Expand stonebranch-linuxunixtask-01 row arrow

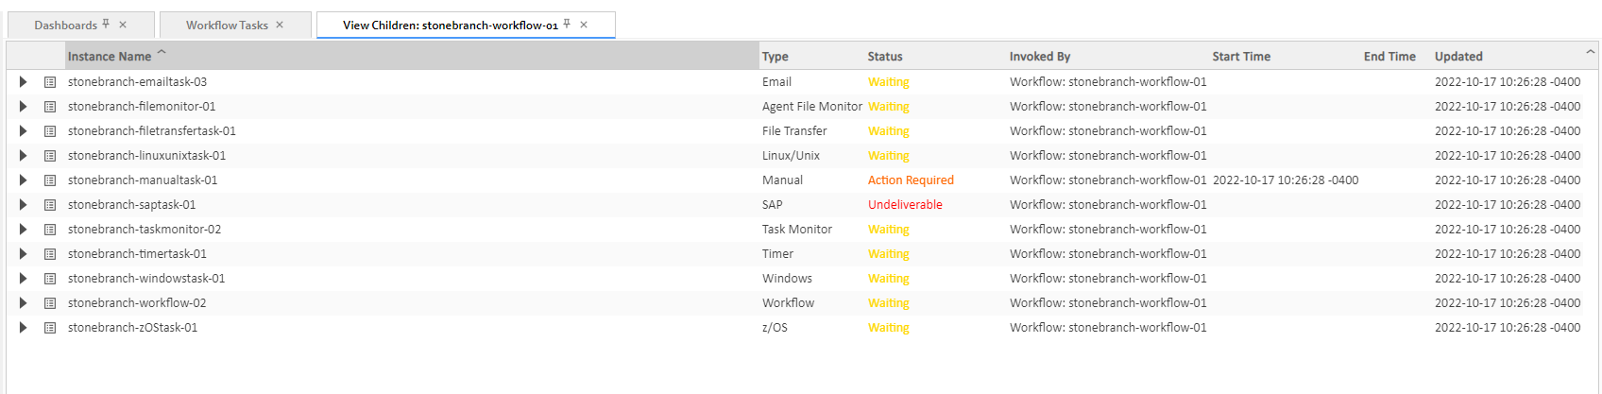[x=24, y=156]
